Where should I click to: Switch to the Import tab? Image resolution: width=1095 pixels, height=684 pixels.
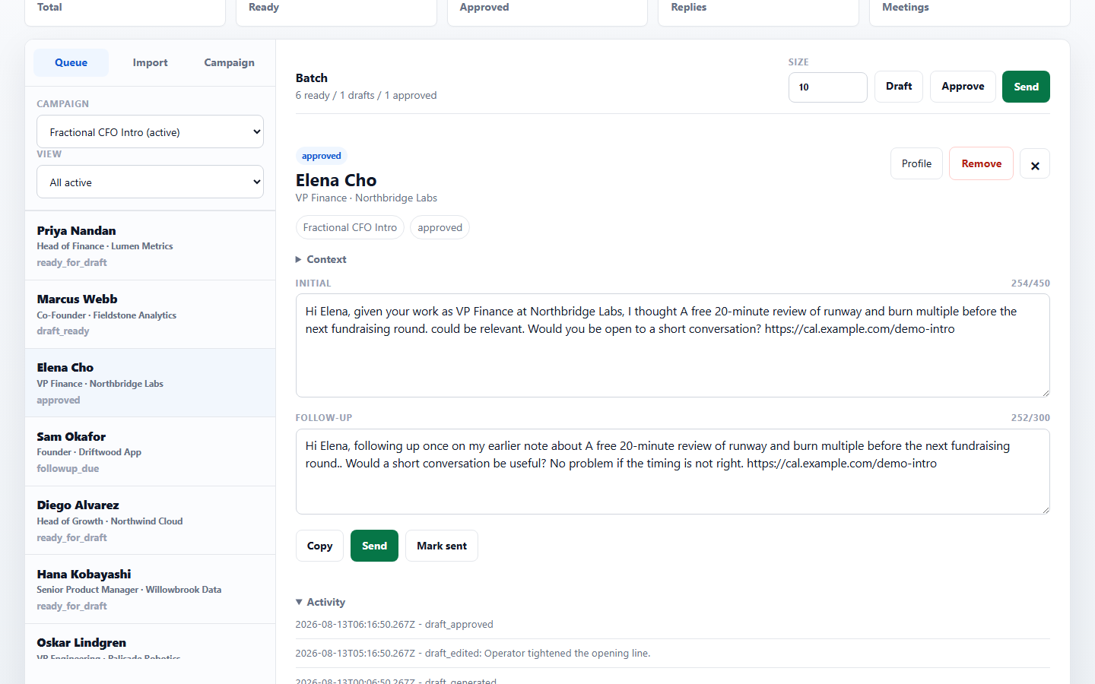(x=150, y=62)
